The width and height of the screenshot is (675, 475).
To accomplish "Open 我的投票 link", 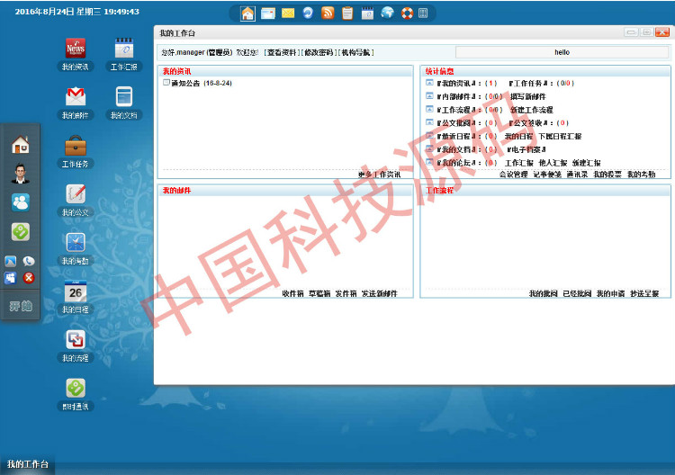I will pos(607,175).
